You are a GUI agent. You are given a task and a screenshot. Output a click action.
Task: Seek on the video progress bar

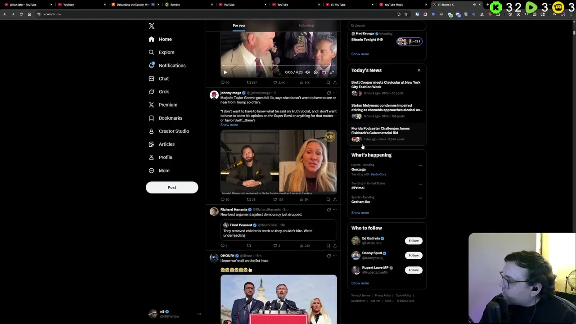(x=279, y=66)
